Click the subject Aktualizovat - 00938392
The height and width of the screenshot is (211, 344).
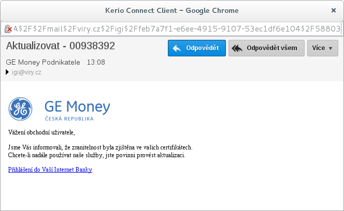[x=61, y=46]
